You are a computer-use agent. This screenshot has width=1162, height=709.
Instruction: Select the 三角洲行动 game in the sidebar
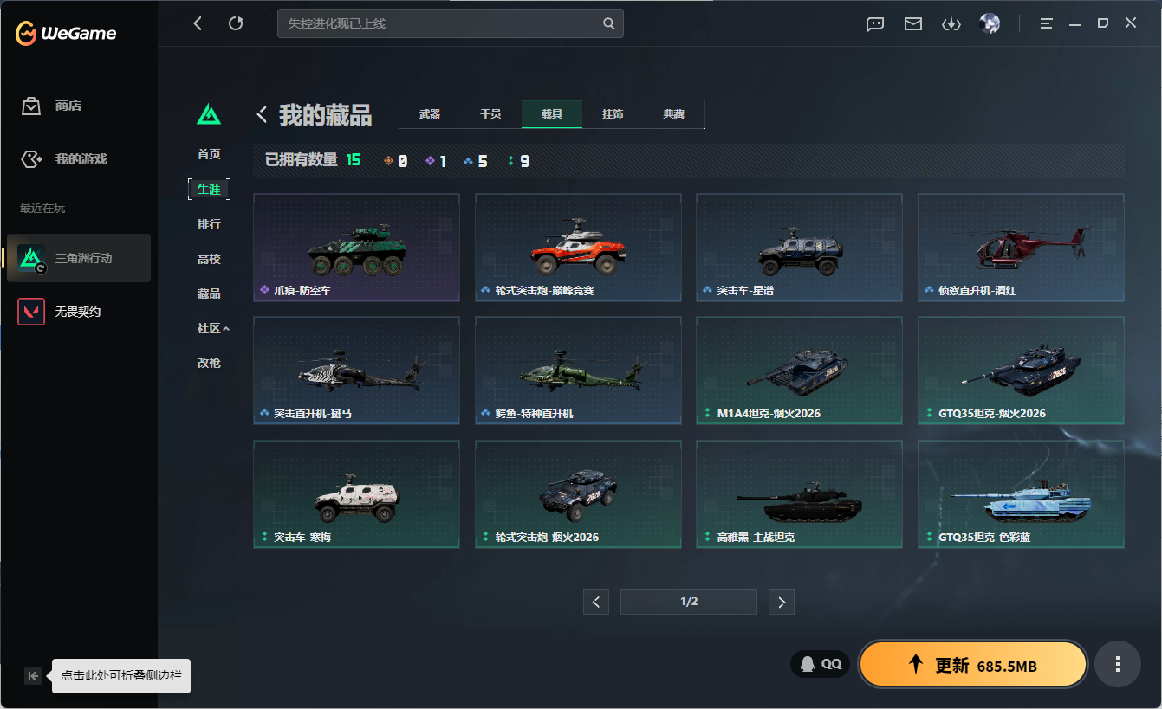point(79,258)
